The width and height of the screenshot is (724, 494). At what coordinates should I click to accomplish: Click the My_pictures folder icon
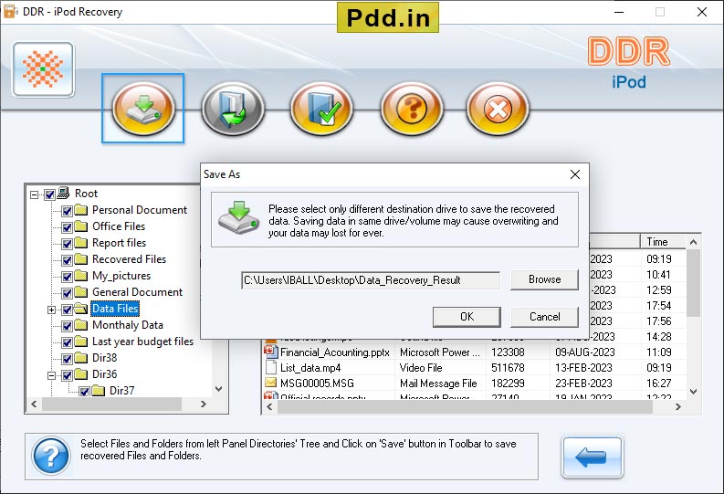[81, 276]
